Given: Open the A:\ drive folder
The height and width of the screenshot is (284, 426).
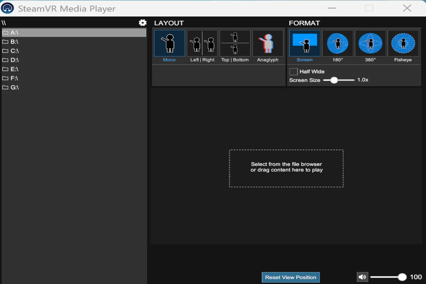Looking at the screenshot, I should (x=74, y=33).
